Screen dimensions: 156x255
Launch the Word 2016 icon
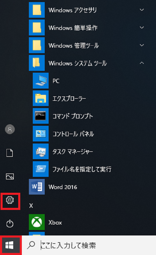coord(37,187)
